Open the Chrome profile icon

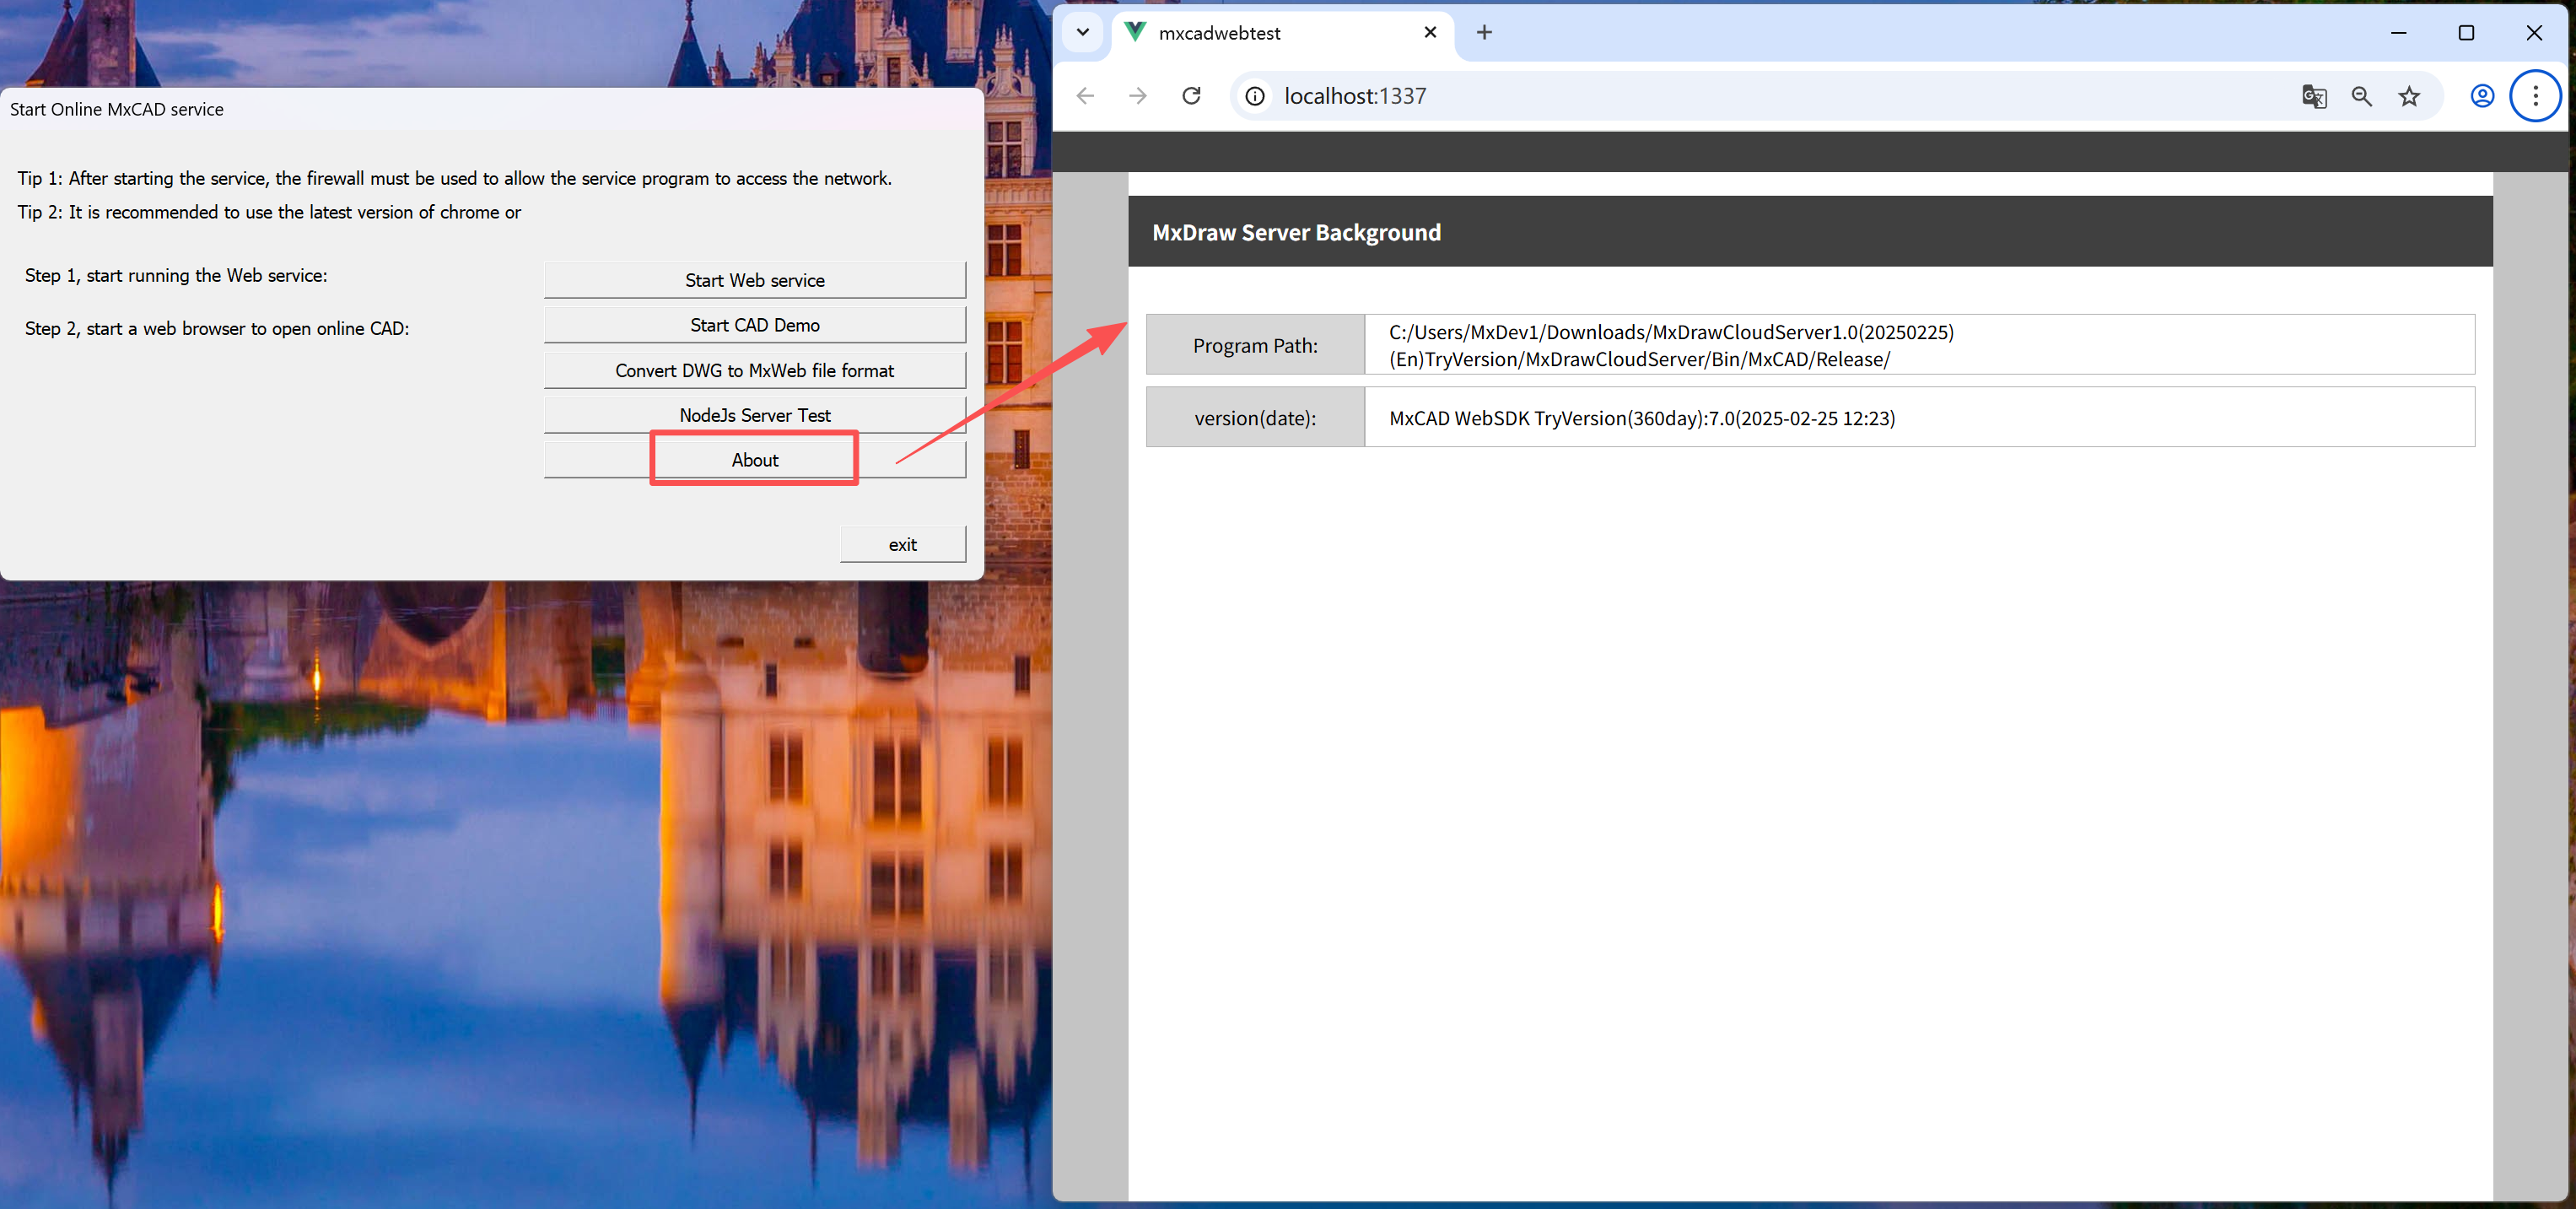[x=2482, y=96]
